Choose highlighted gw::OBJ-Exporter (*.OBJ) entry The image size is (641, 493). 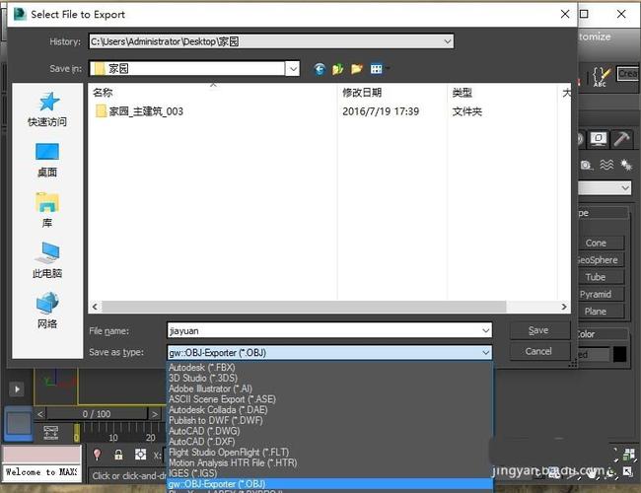tap(330, 484)
